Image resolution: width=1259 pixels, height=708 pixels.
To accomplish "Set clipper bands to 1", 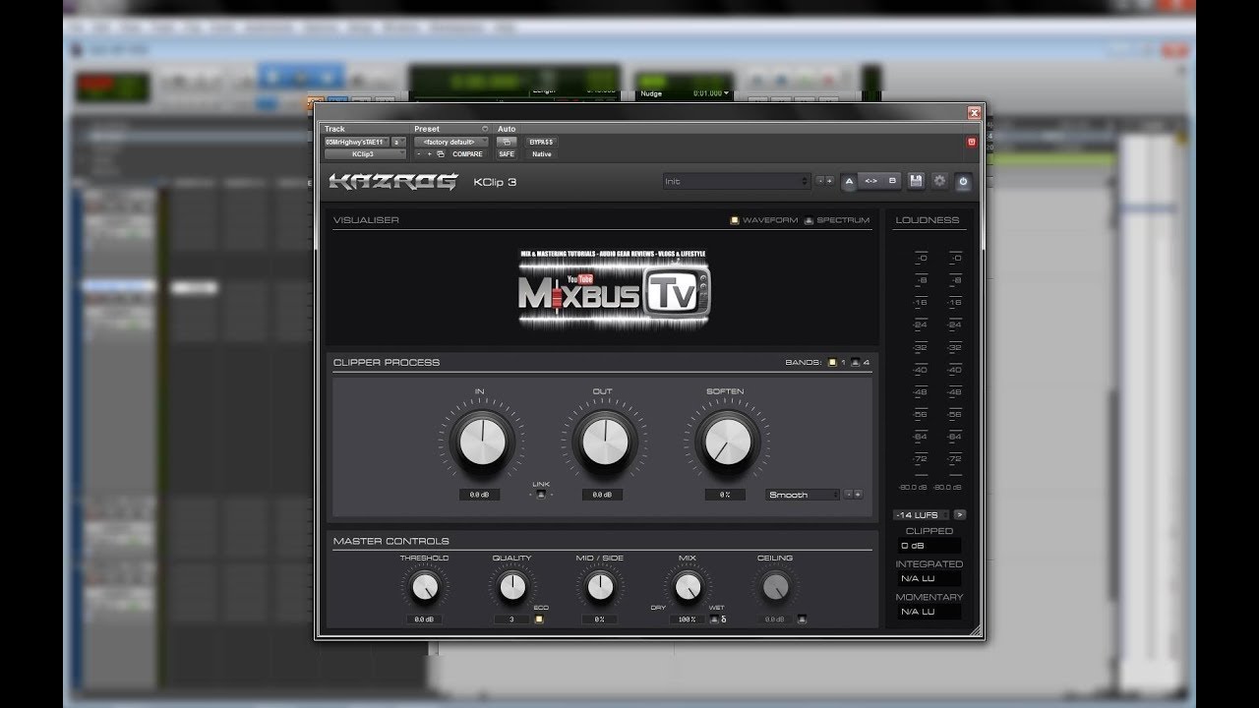I will click(x=831, y=362).
